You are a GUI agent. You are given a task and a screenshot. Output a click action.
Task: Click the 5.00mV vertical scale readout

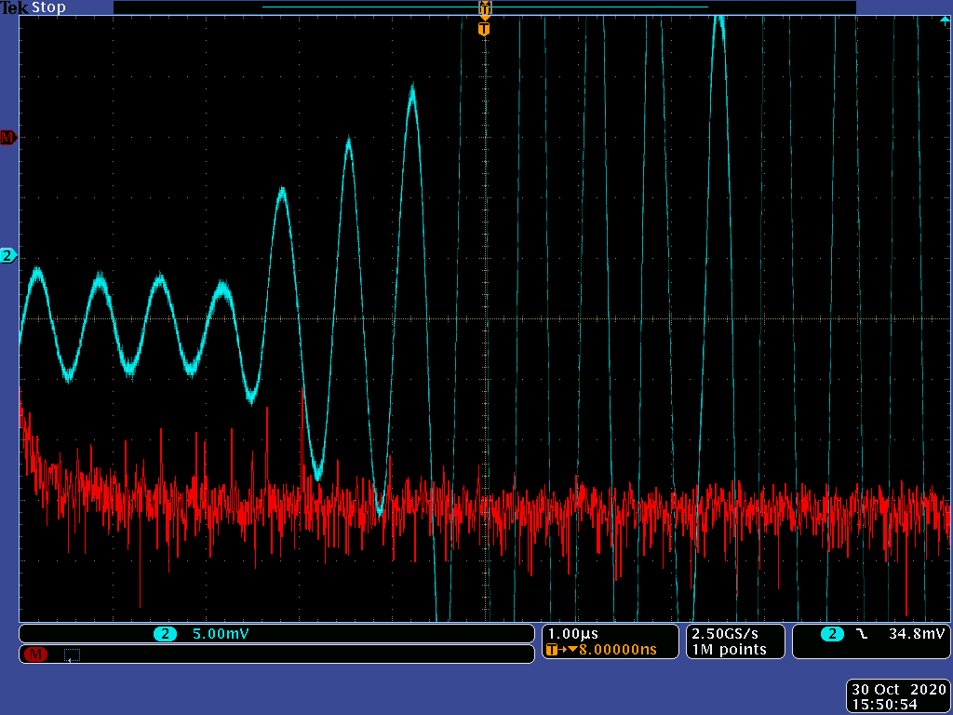point(221,634)
